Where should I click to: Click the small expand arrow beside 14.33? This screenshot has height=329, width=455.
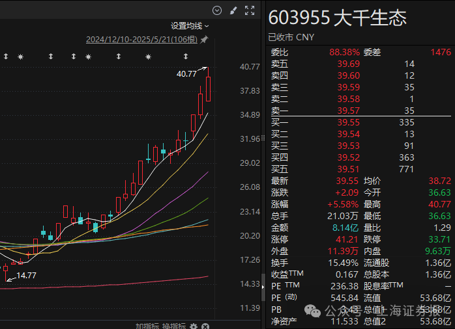tap(263, 287)
